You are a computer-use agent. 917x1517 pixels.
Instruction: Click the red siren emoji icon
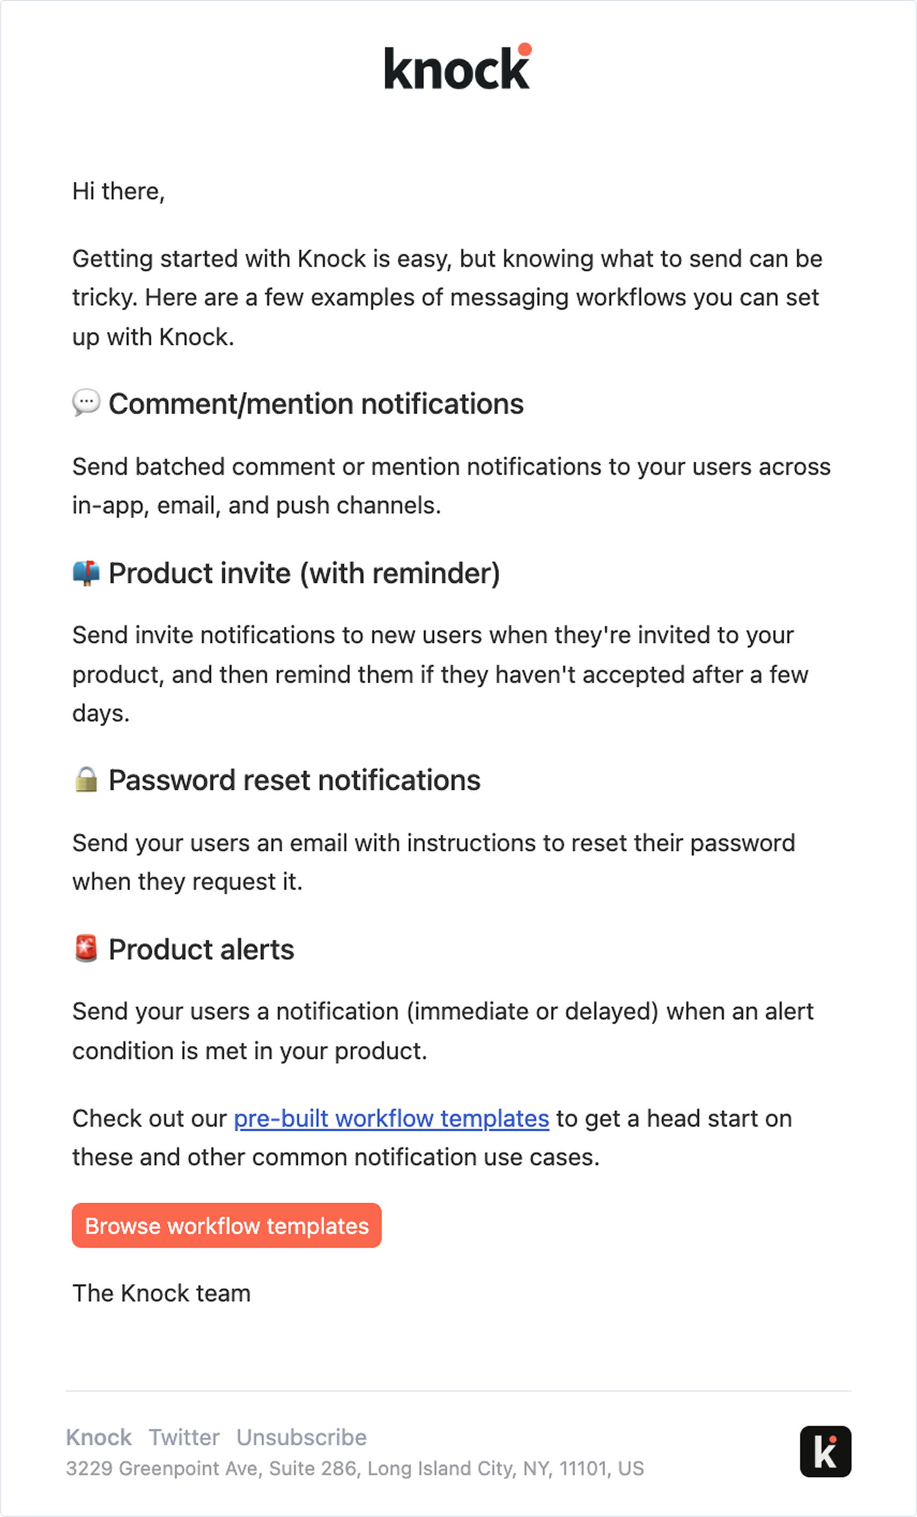(86, 948)
